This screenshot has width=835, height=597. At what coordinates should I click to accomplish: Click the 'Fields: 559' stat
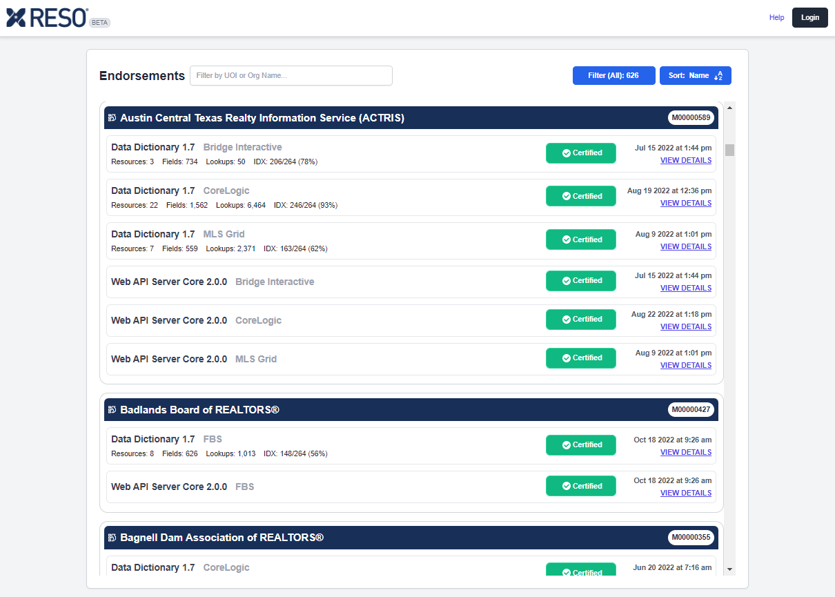click(180, 249)
